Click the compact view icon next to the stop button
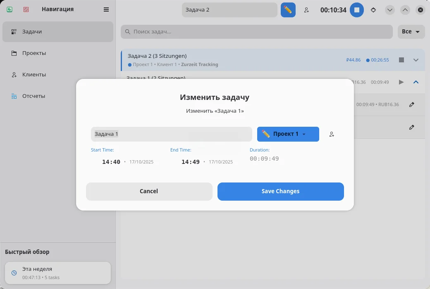430x289 pixels. click(x=374, y=10)
